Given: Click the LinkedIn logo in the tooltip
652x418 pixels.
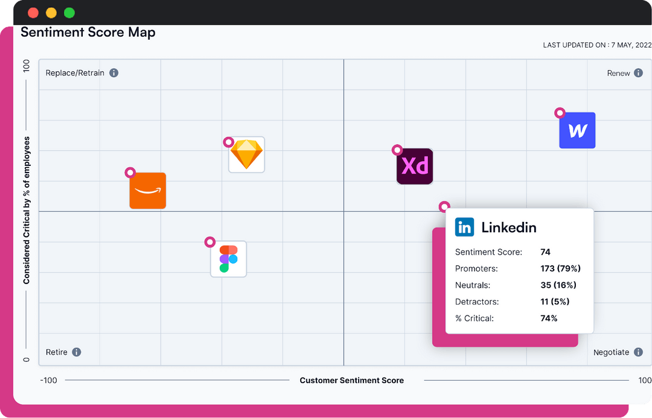Looking at the screenshot, I should tap(464, 227).
